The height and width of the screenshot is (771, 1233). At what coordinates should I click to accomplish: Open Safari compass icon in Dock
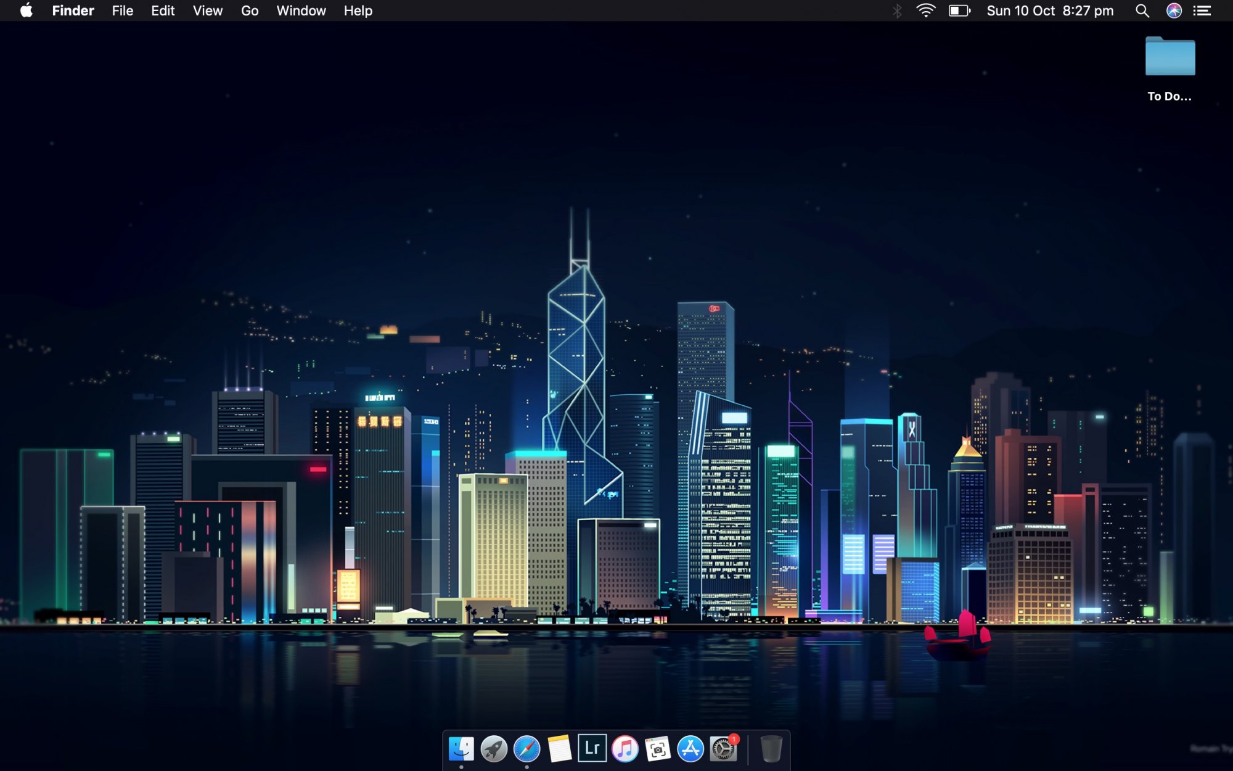[x=526, y=749]
